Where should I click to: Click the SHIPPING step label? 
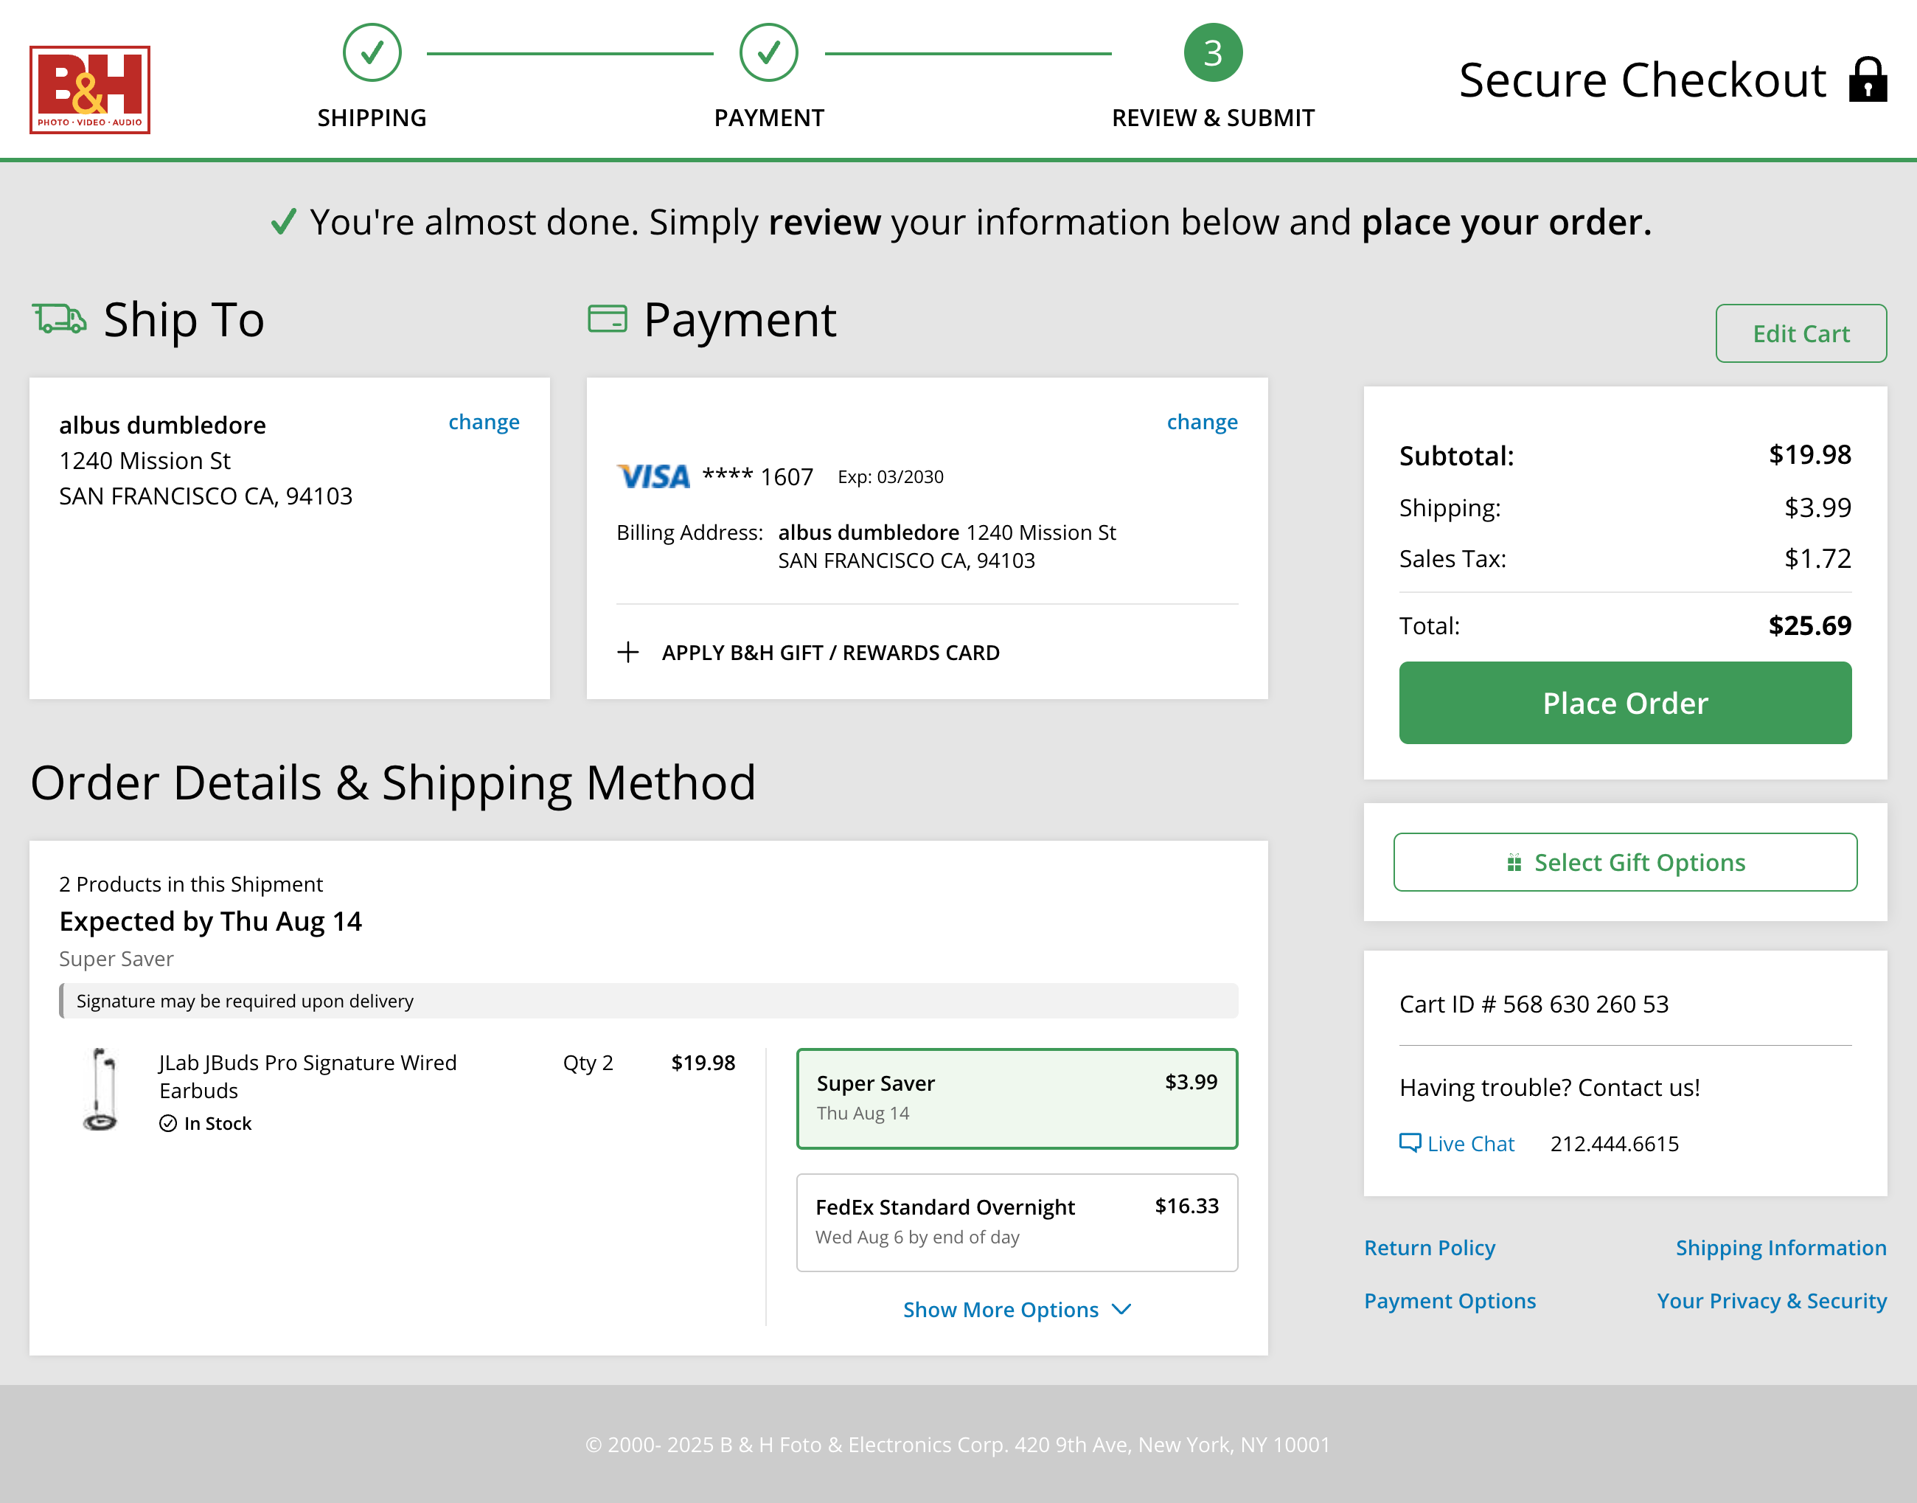[x=372, y=117]
